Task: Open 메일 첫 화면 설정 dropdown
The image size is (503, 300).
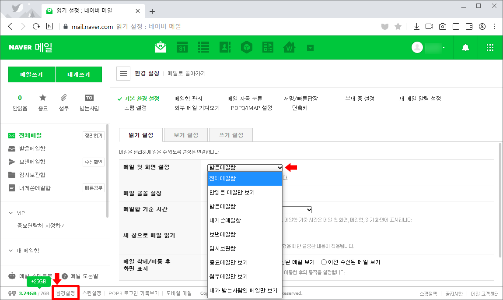Action: click(x=245, y=167)
